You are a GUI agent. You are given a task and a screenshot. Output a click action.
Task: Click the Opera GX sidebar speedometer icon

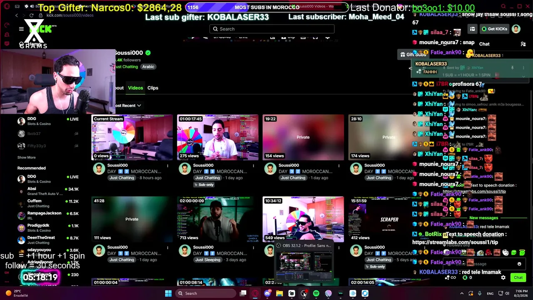tap(7, 25)
